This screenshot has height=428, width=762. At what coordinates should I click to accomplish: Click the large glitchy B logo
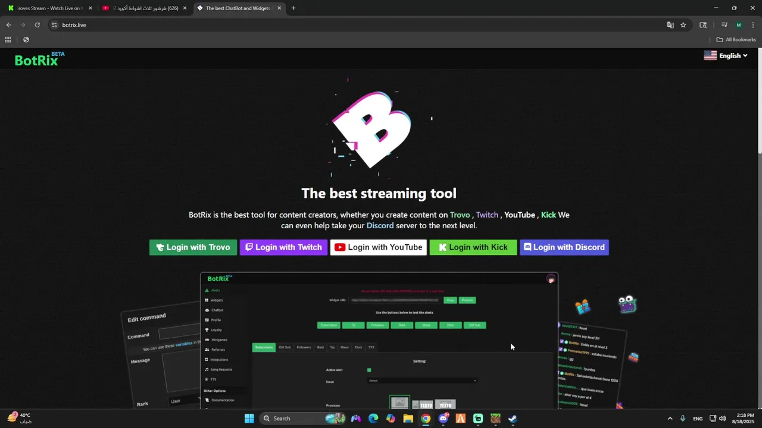(x=372, y=129)
